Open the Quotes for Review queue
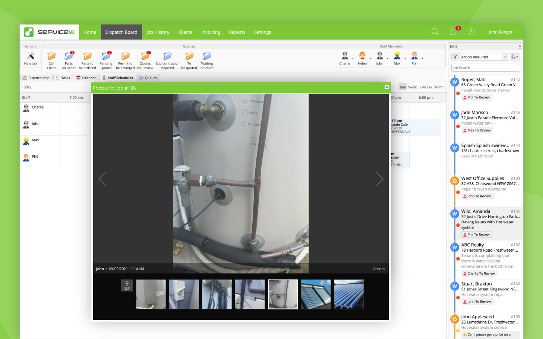The width and height of the screenshot is (543, 339). (145, 61)
